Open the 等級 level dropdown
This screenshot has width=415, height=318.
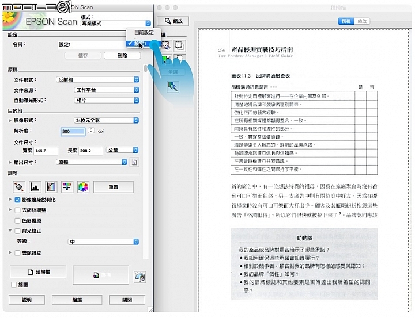(103, 242)
